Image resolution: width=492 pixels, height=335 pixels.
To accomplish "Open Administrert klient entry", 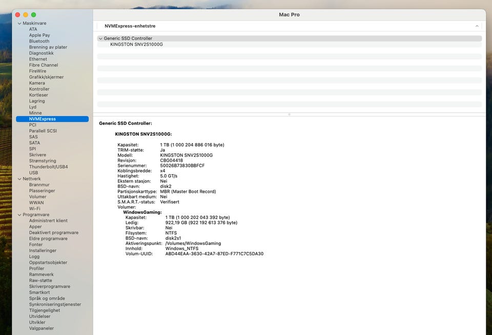I will tap(48, 221).
